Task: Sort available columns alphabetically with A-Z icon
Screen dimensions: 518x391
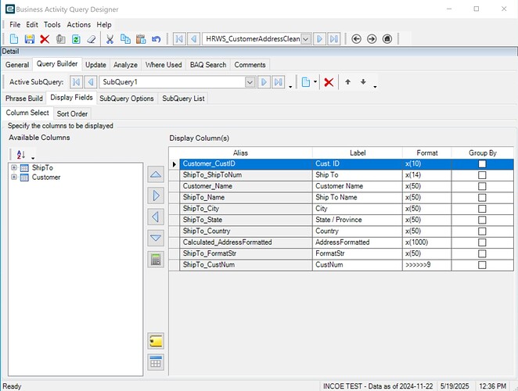Action: [x=21, y=154]
